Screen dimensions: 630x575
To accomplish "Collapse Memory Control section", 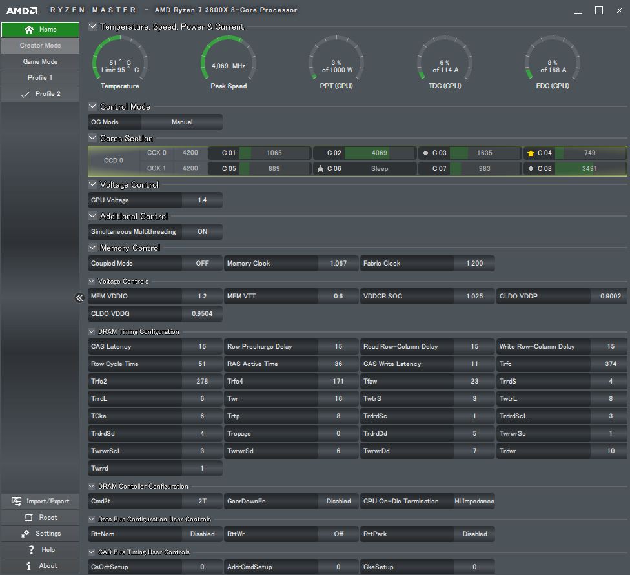I will point(92,248).
